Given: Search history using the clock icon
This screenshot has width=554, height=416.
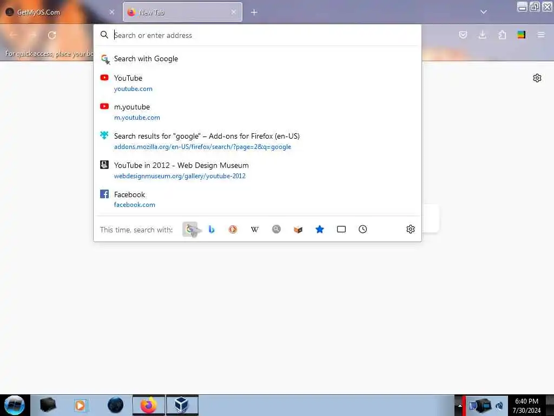Looking at the screenshot, I should (x=363, y=230).
